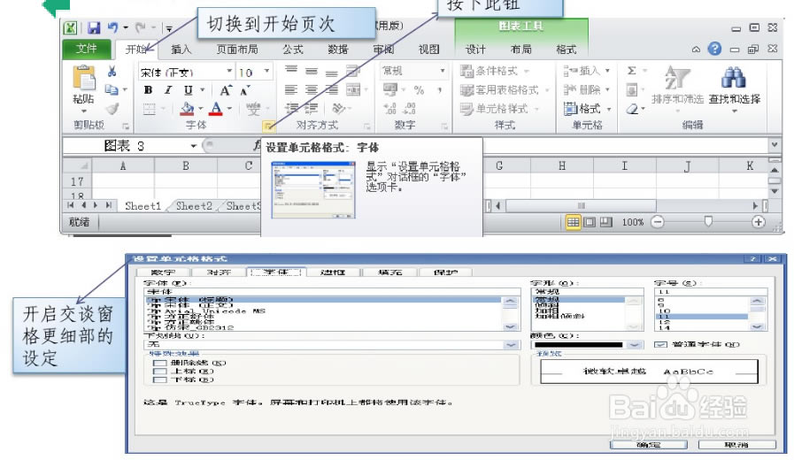Switch to Normal view in the status bar
The width and height of the screenshot is (794, 460).
(573, 222)
